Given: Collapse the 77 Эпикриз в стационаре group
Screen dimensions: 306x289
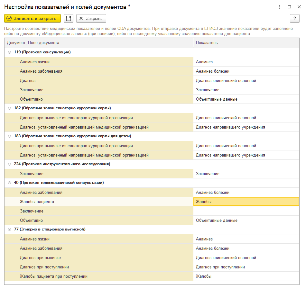Looking at the screenshot, I should pyautogui.click(x=9, y=229).
